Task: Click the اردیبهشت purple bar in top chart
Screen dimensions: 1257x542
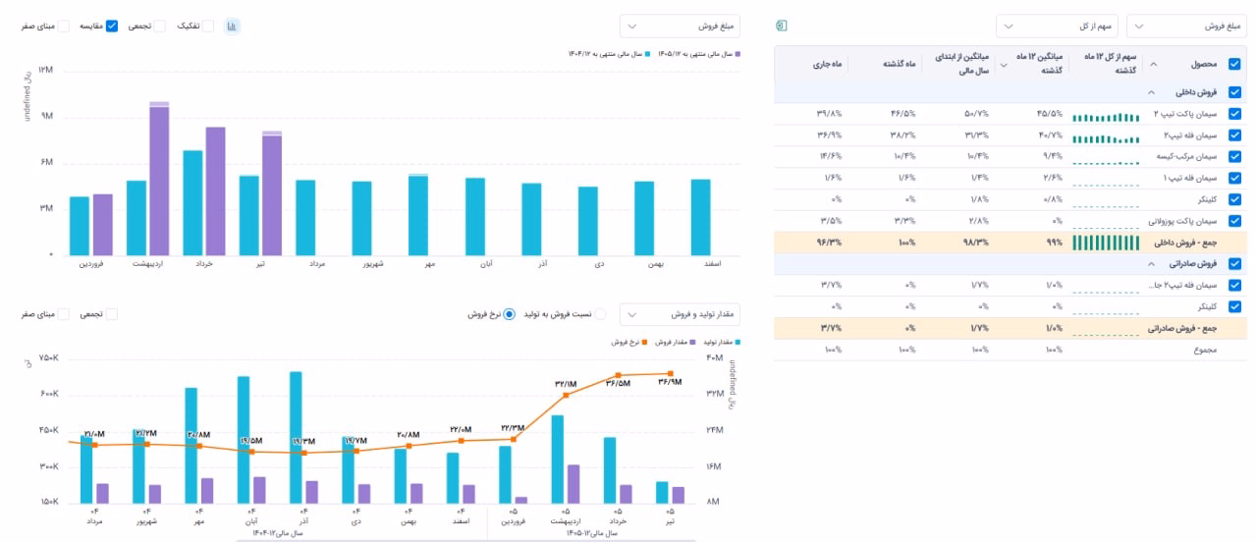Action: click(159, 177)
